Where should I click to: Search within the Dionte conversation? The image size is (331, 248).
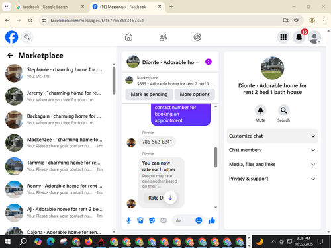[x=283, y=110]
